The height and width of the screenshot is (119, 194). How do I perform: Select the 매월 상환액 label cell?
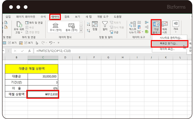coord(16,94)
